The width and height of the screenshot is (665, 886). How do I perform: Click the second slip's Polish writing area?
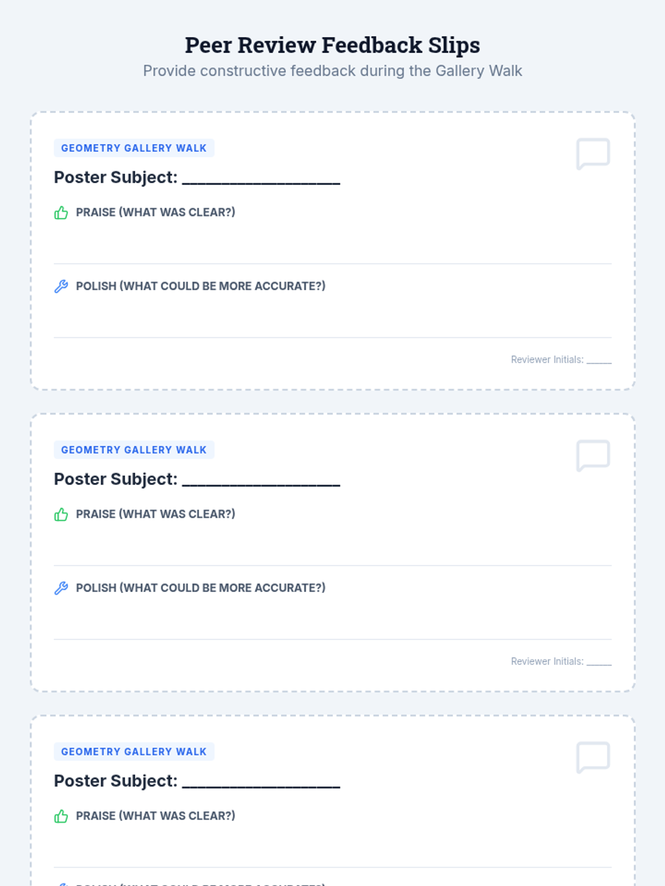click(x=332, y=620)
